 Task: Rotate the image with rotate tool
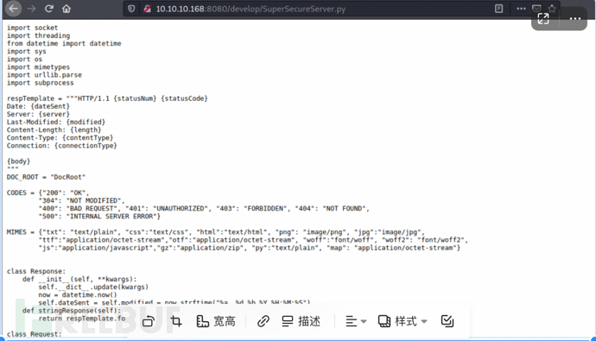pos(149,321)
